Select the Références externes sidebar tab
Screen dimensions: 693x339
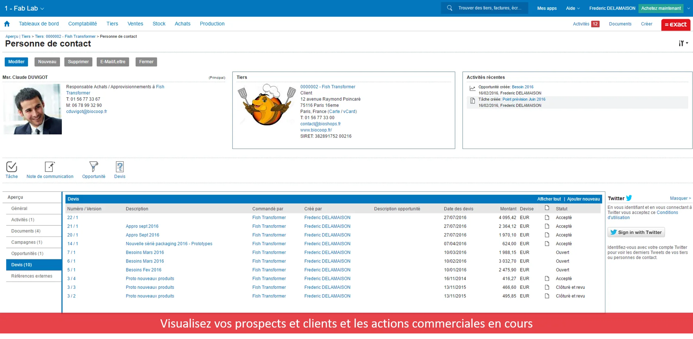(x=34, y=276)
